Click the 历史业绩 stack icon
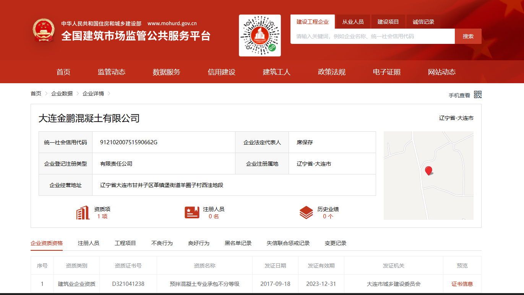 [306, 213]
